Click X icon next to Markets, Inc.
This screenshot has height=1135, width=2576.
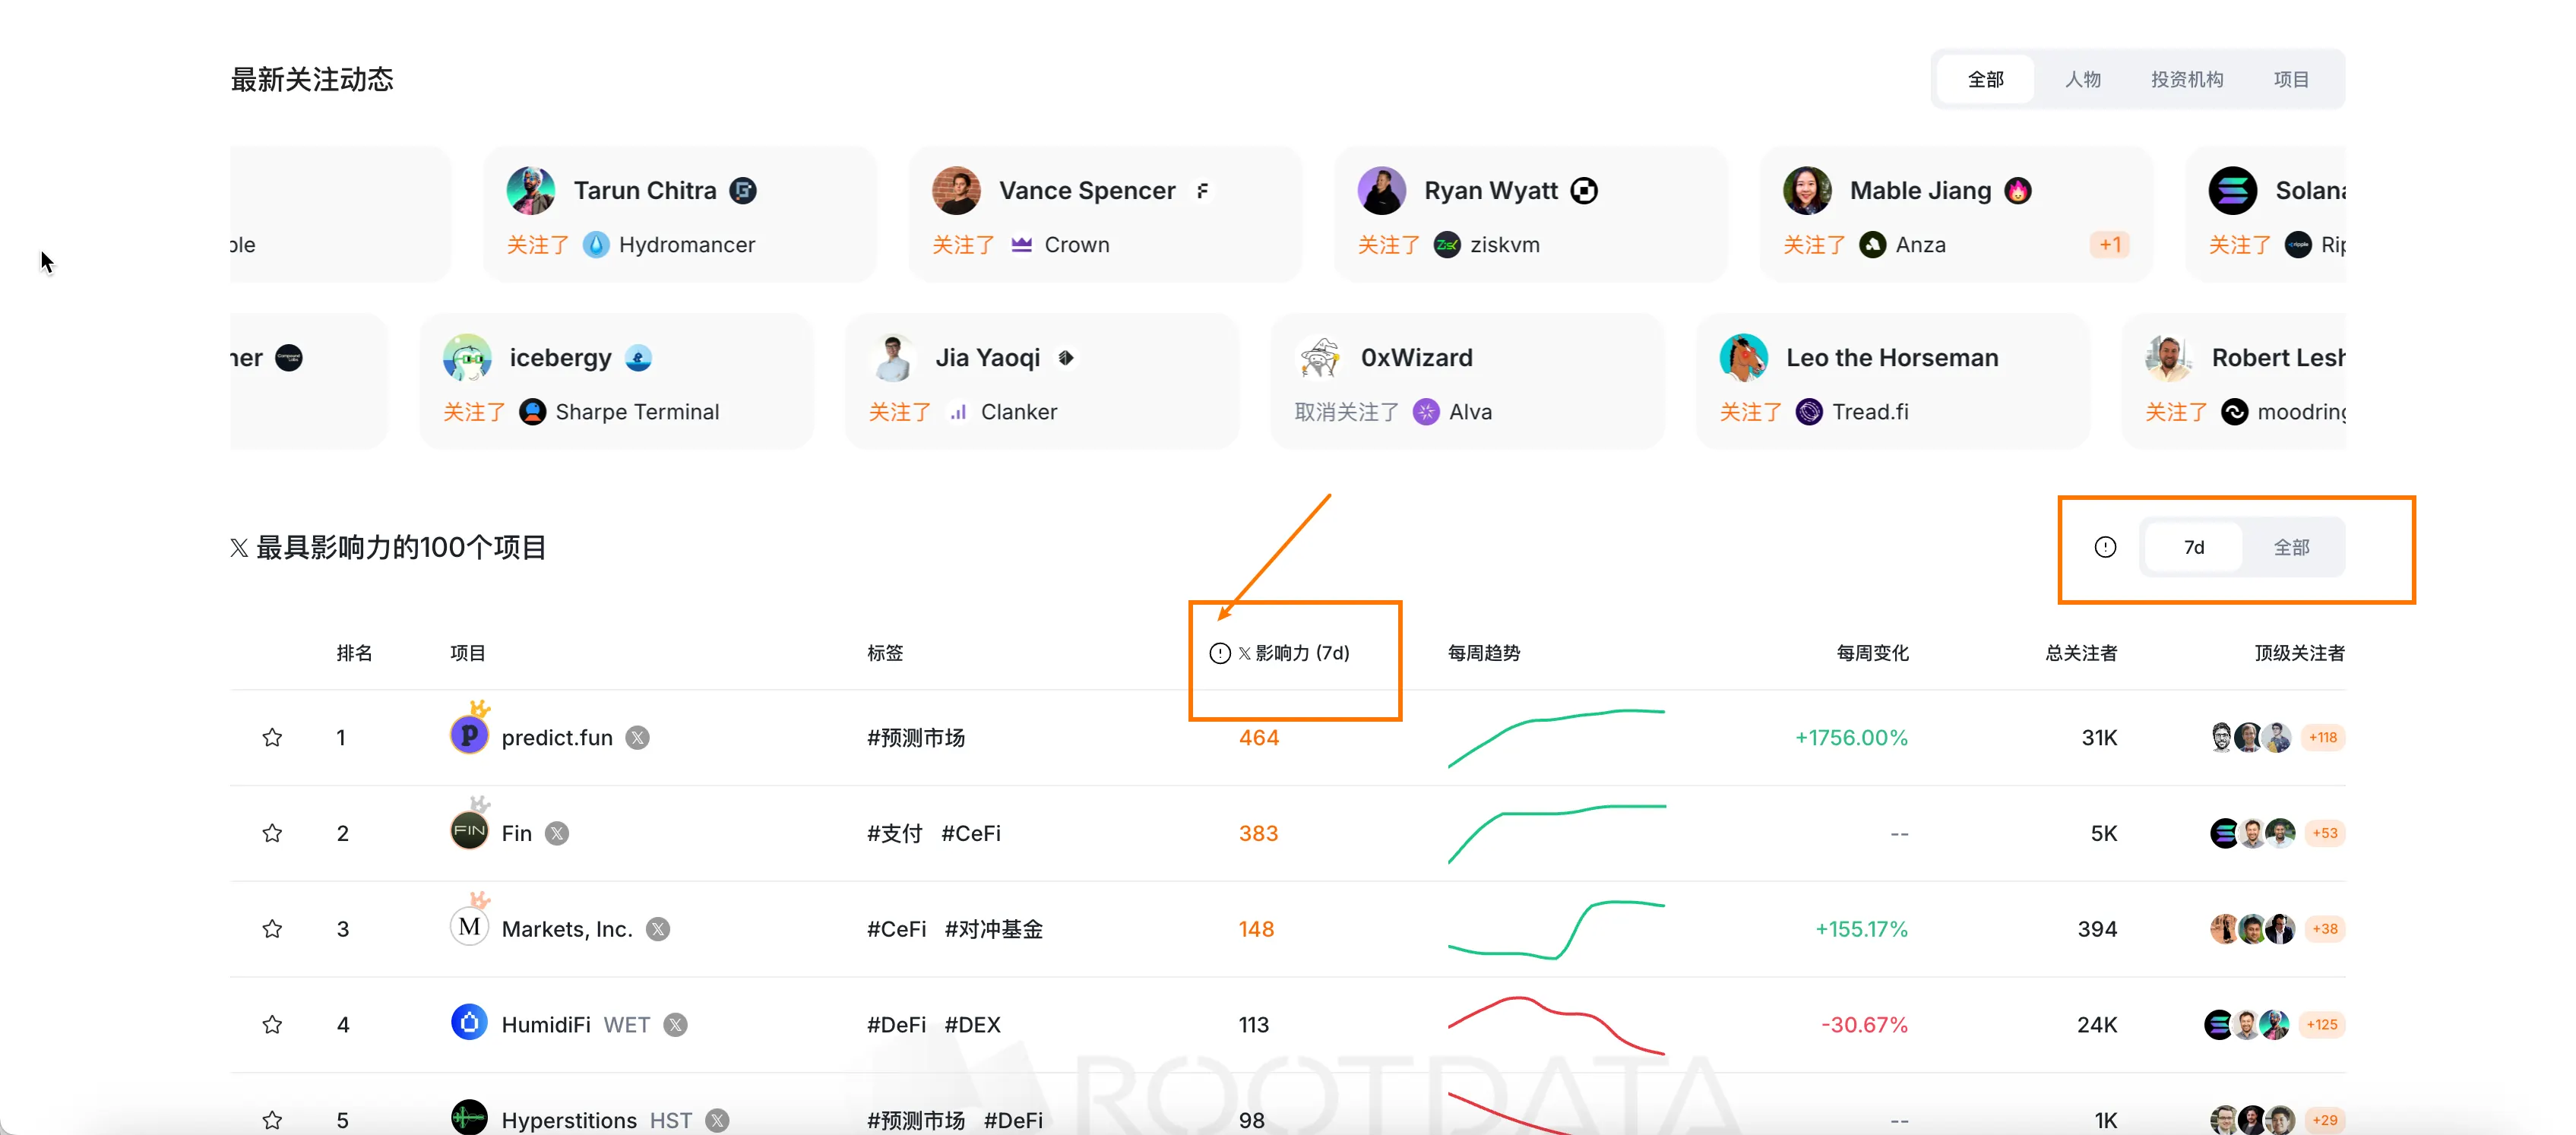(657, 929)
